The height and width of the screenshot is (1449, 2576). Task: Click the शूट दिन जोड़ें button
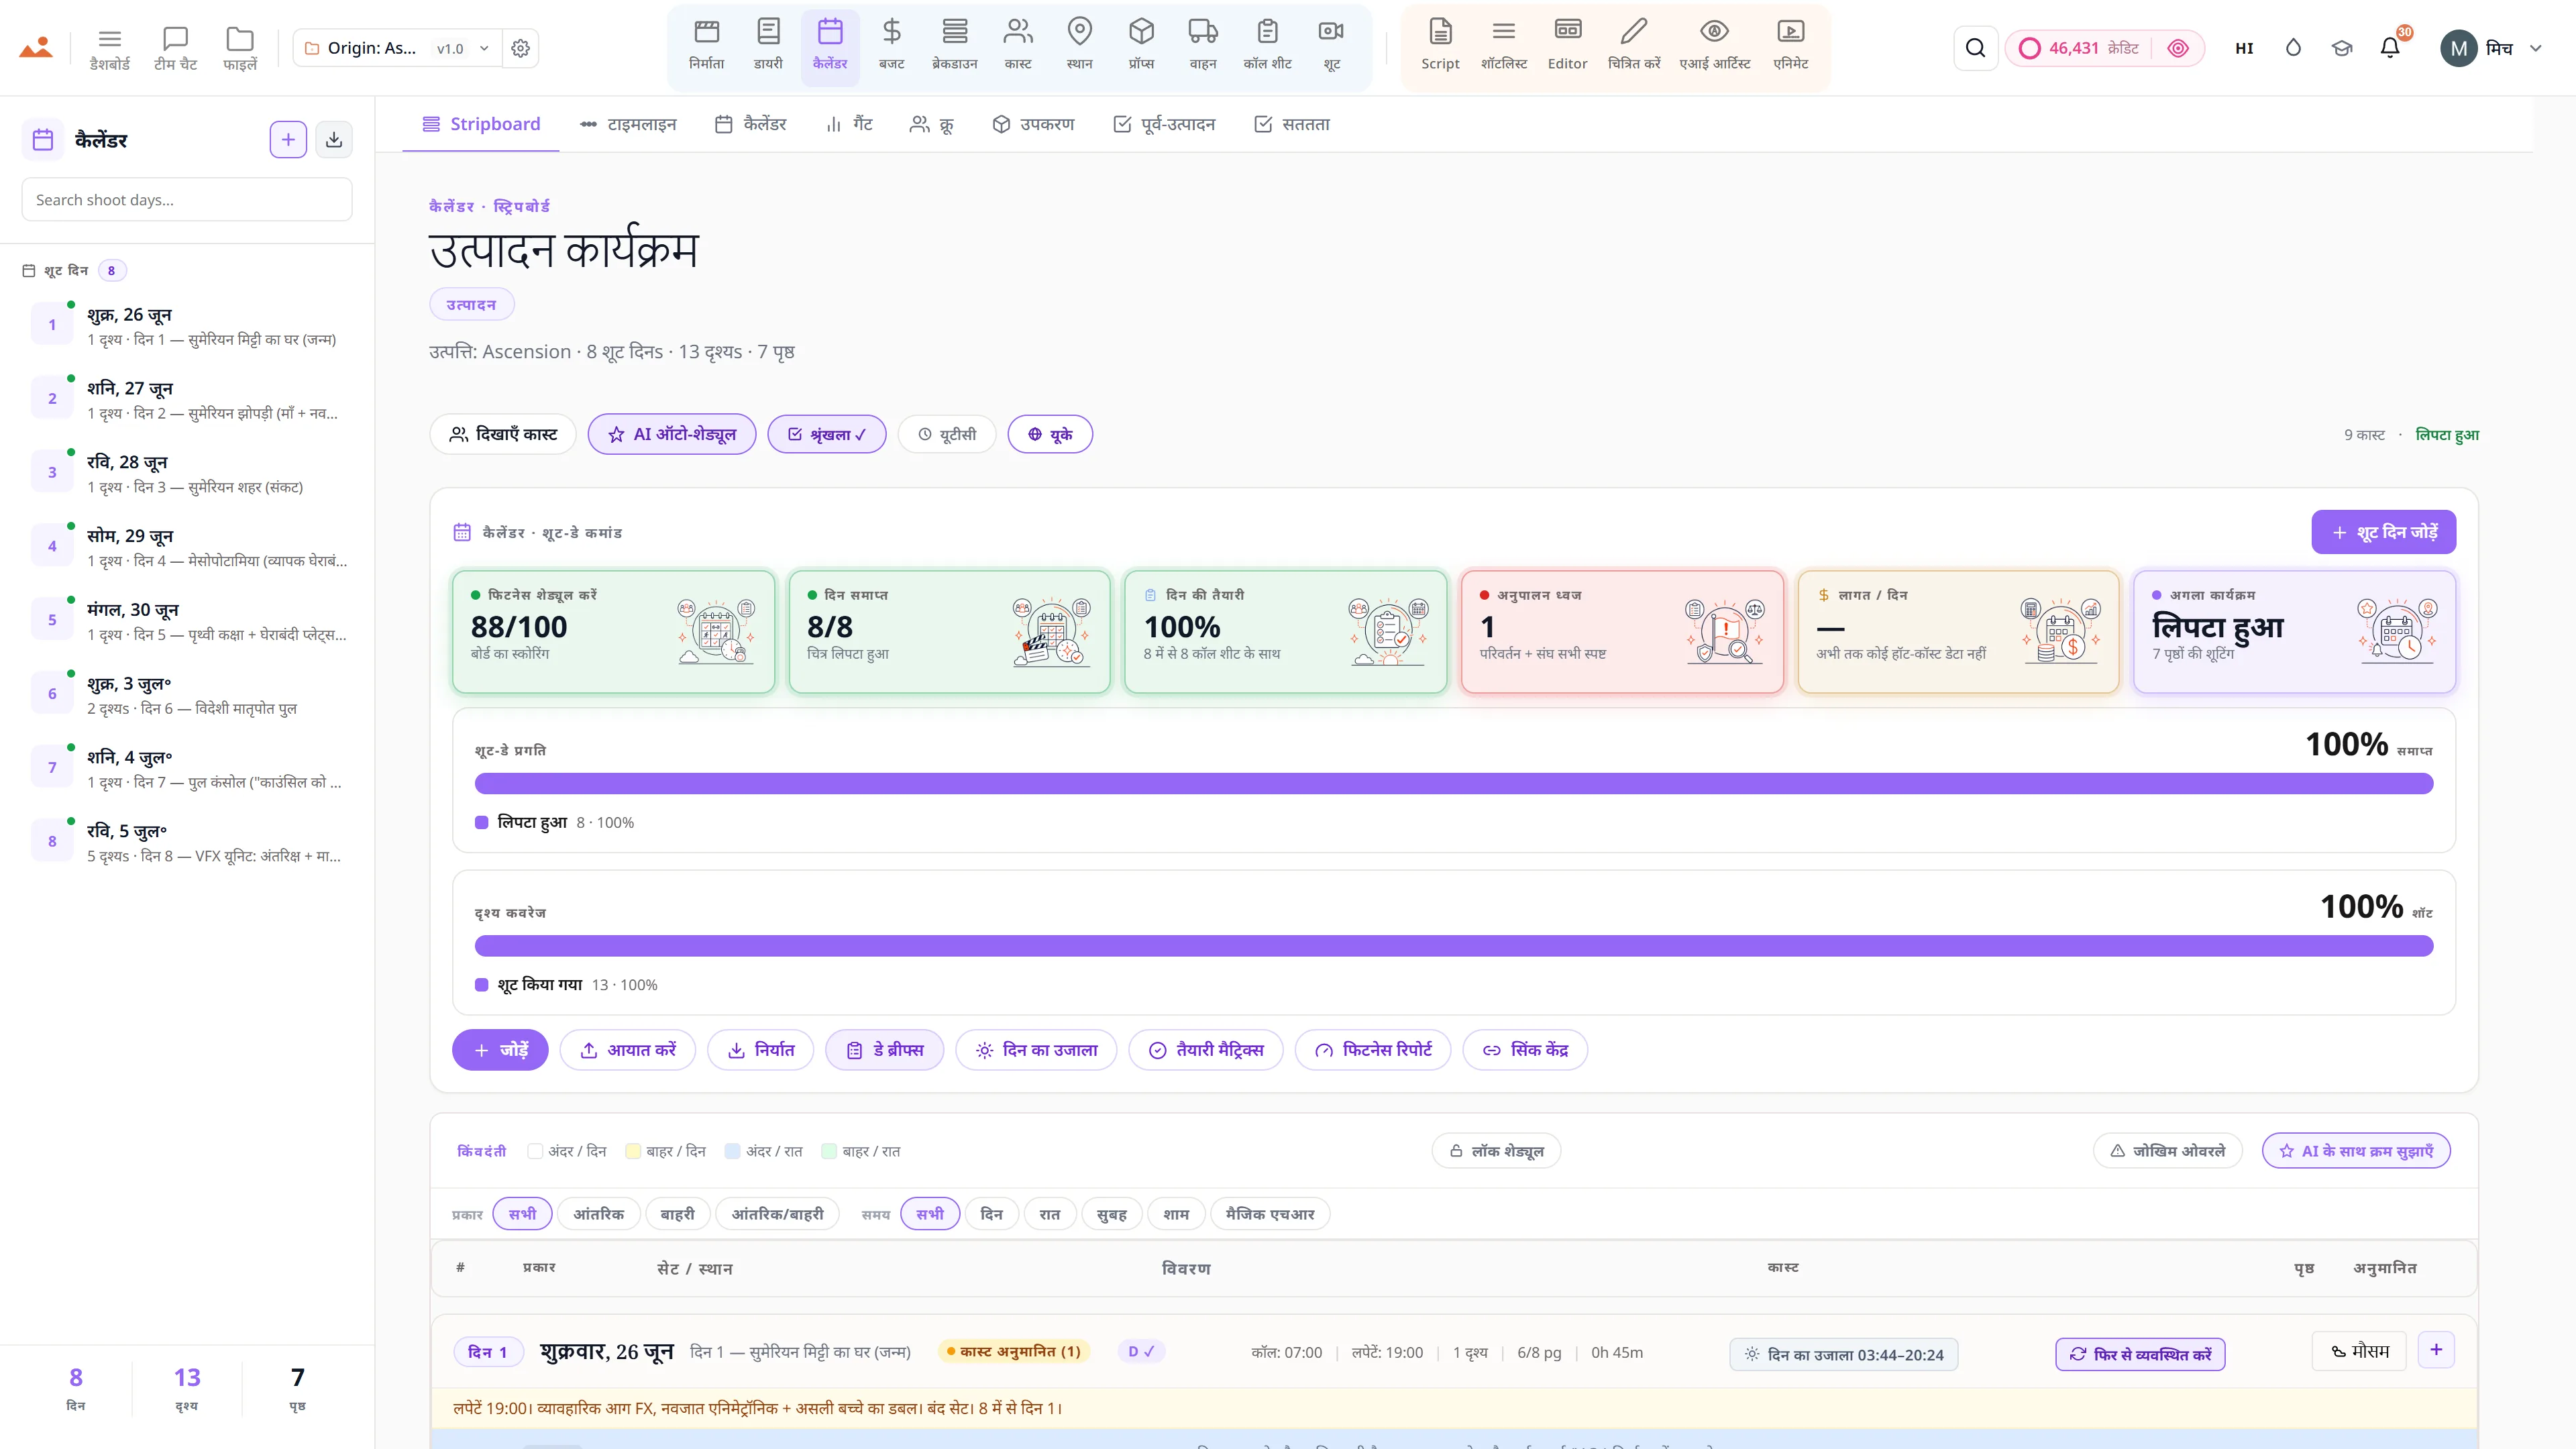pos(2383,532)
